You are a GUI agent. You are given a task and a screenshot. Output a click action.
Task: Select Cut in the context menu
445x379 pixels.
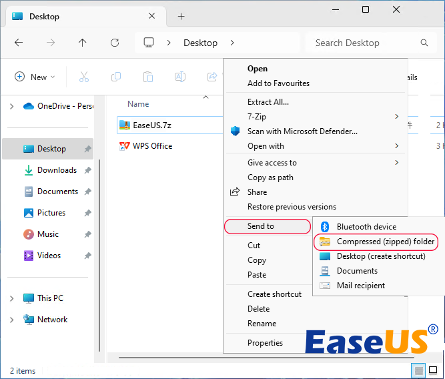(x=254, y=246)
